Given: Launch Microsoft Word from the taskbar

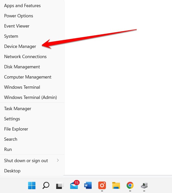Looking at the screenshot, I should 88,185.
